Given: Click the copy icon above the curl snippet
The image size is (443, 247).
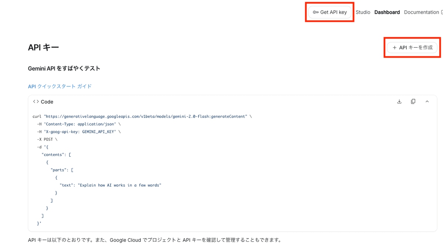Looking at the screenshot, I should 413,101.
